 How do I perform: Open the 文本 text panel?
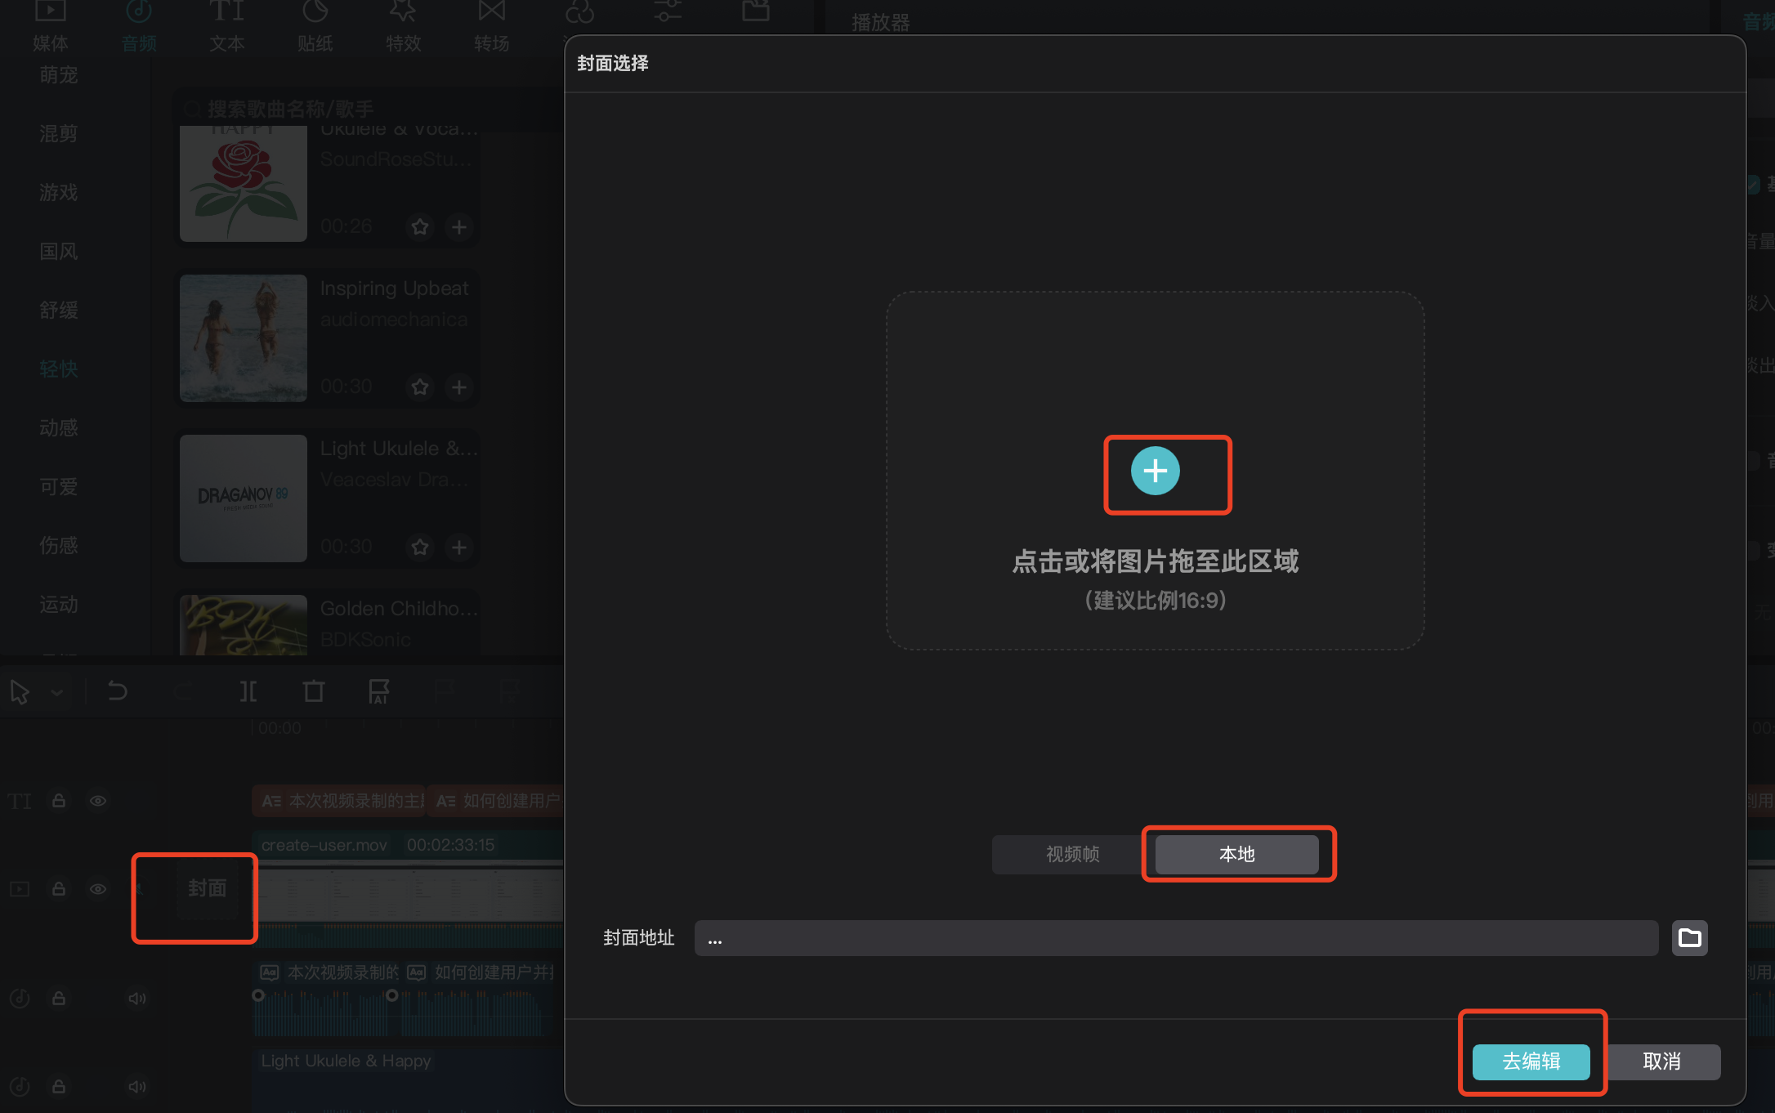point(227,25)
